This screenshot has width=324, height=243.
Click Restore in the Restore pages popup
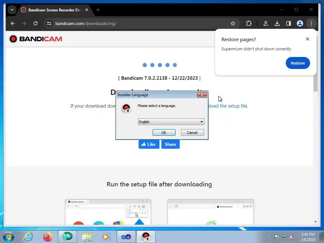click(x=297, y=63)
